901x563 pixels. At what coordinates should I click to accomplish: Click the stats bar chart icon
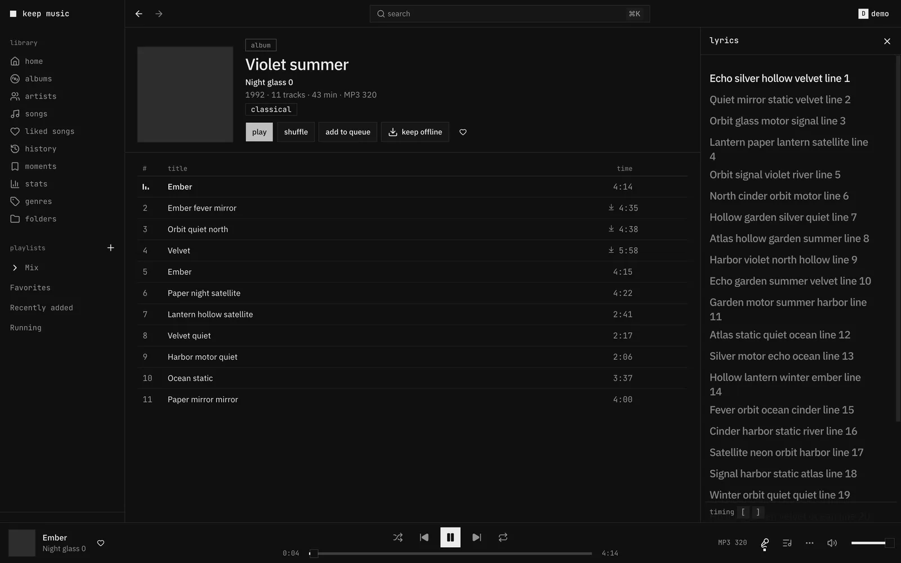pos(15,184)
